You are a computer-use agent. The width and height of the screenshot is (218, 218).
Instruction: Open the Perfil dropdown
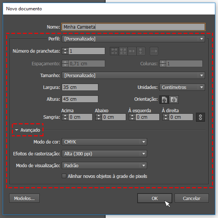tap(133, 39)
